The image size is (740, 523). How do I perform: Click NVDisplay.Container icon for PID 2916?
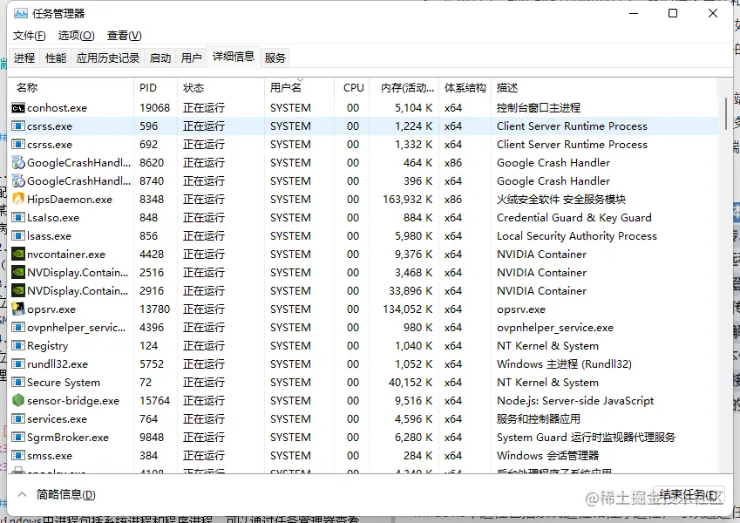[18, 291]
